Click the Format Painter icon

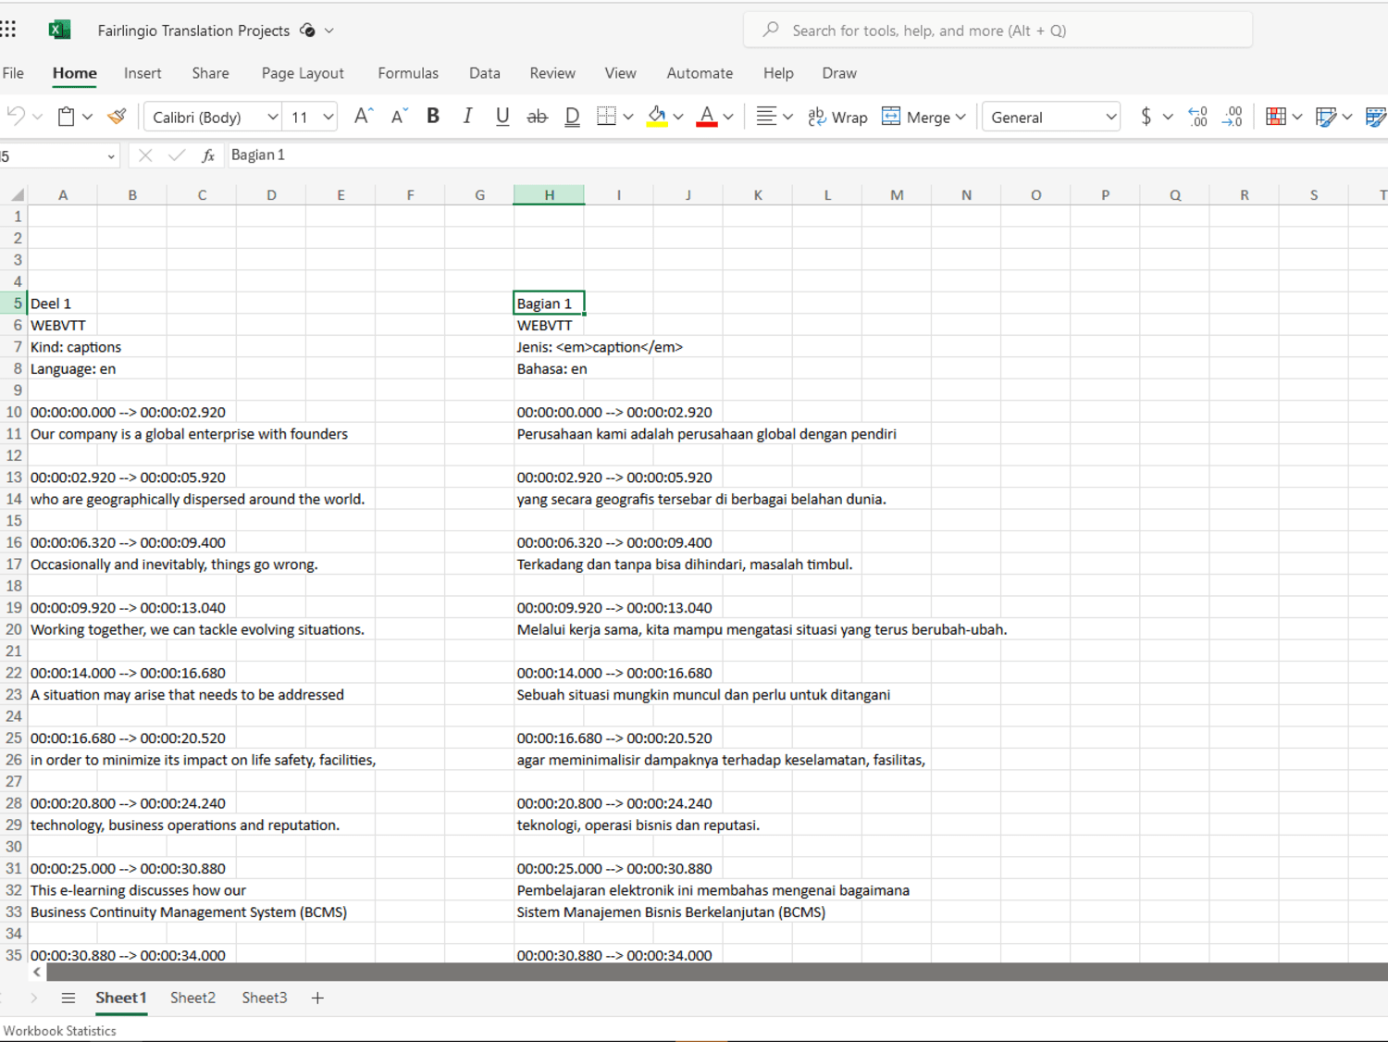[x=117, y=117]
